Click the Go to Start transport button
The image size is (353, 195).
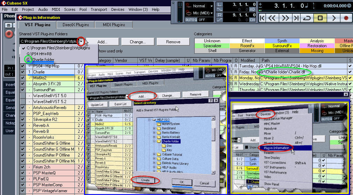tap(262, 18)
